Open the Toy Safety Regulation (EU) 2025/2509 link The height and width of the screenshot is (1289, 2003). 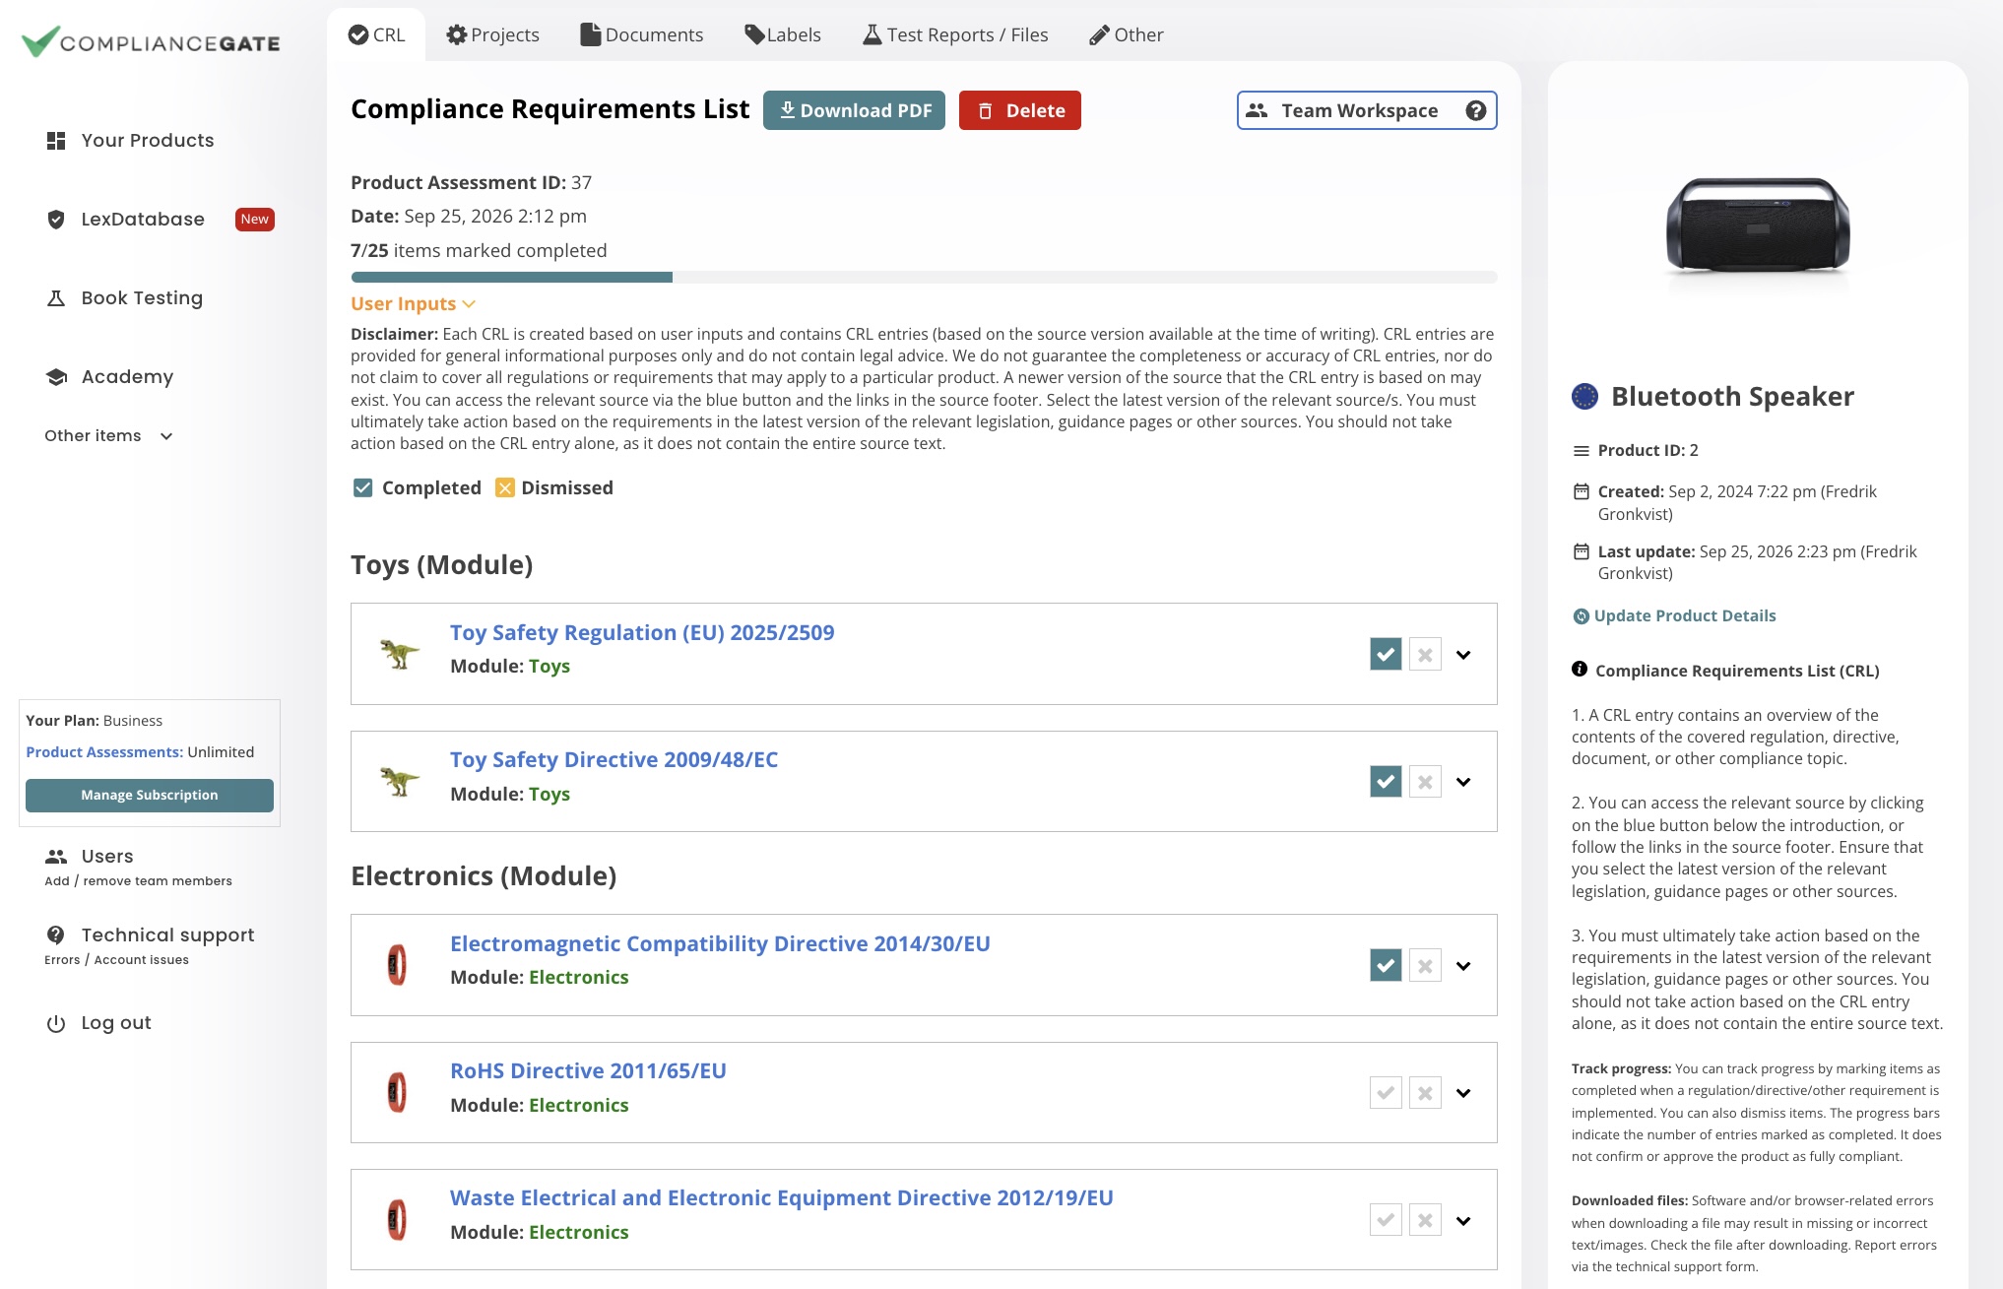[642, 633]
